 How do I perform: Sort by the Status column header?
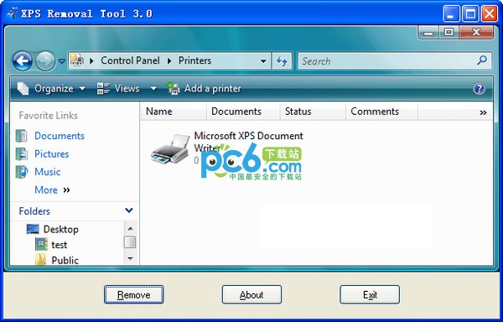[313, 112]
